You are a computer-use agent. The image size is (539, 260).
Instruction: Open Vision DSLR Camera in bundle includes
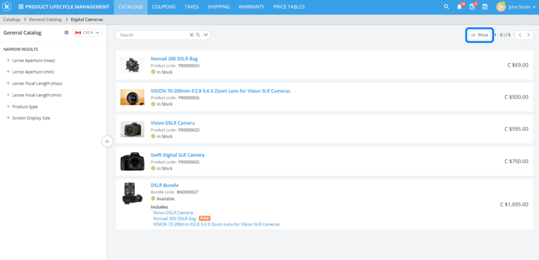173,212
